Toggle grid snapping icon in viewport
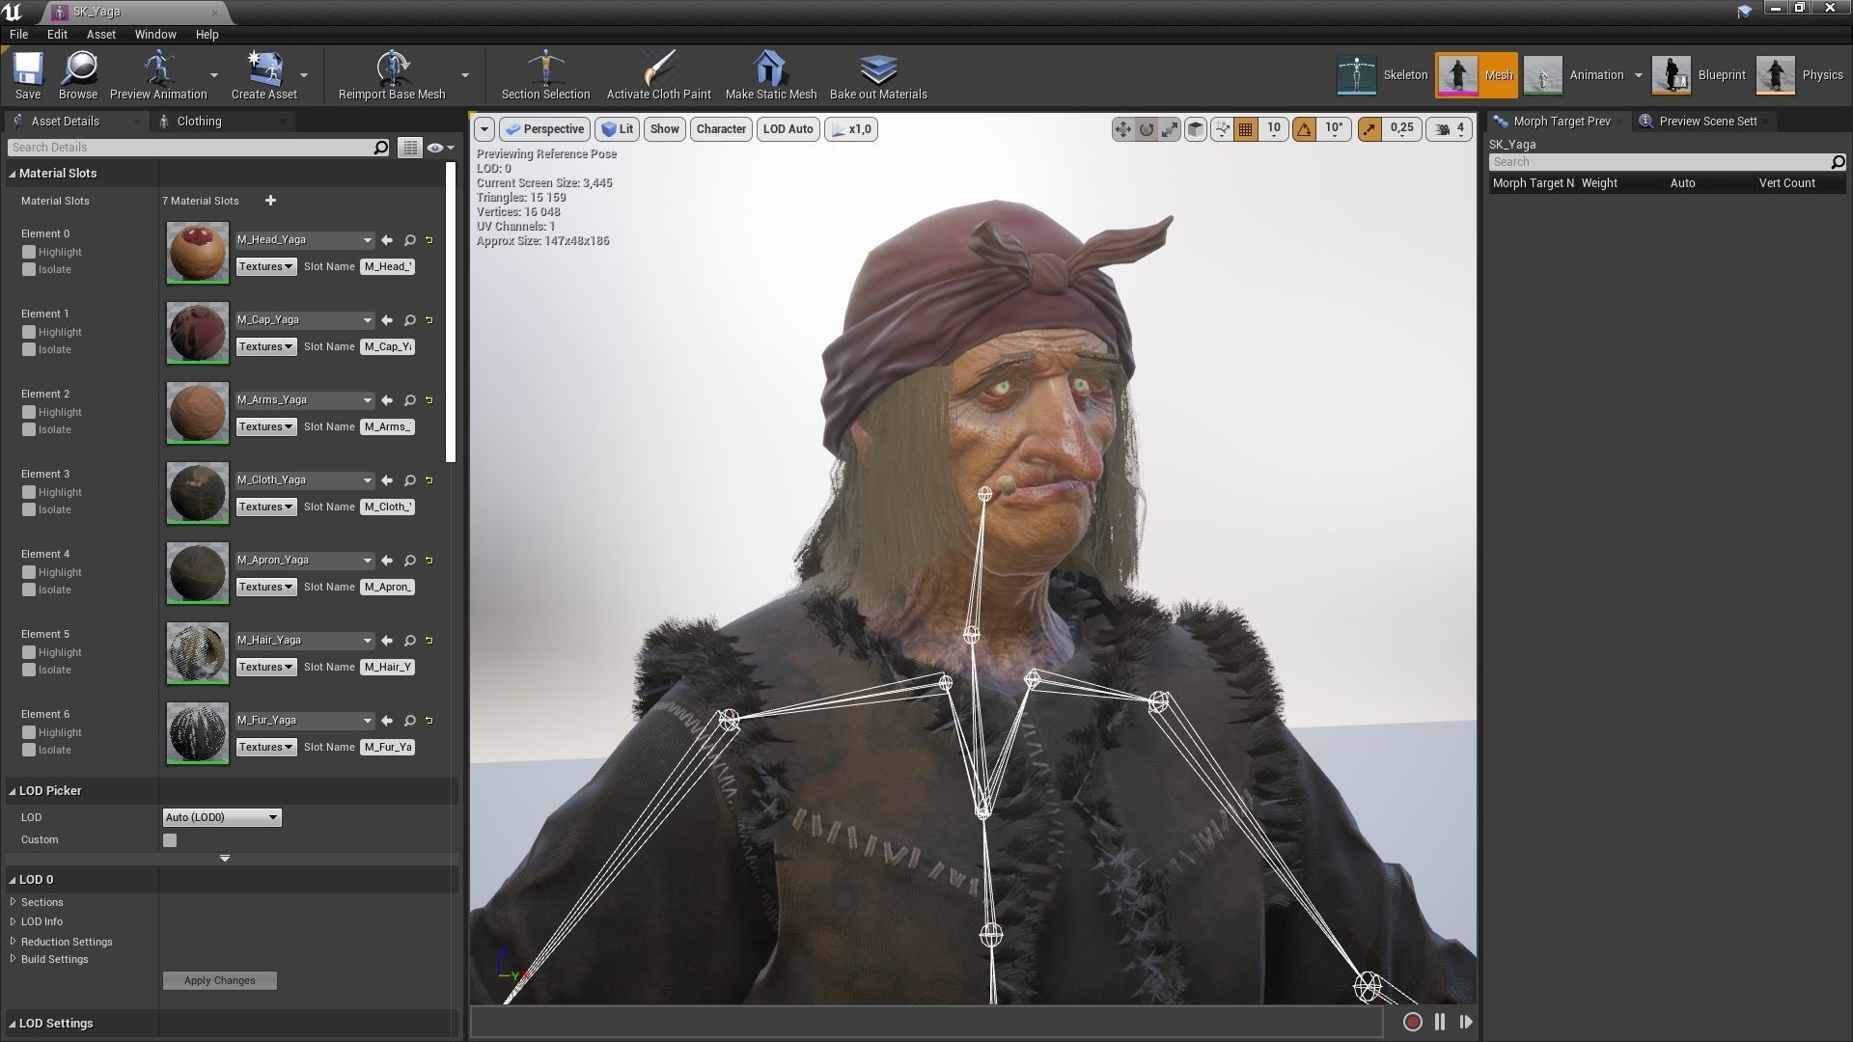Screen dimensions: 1853x1042 1246,129
